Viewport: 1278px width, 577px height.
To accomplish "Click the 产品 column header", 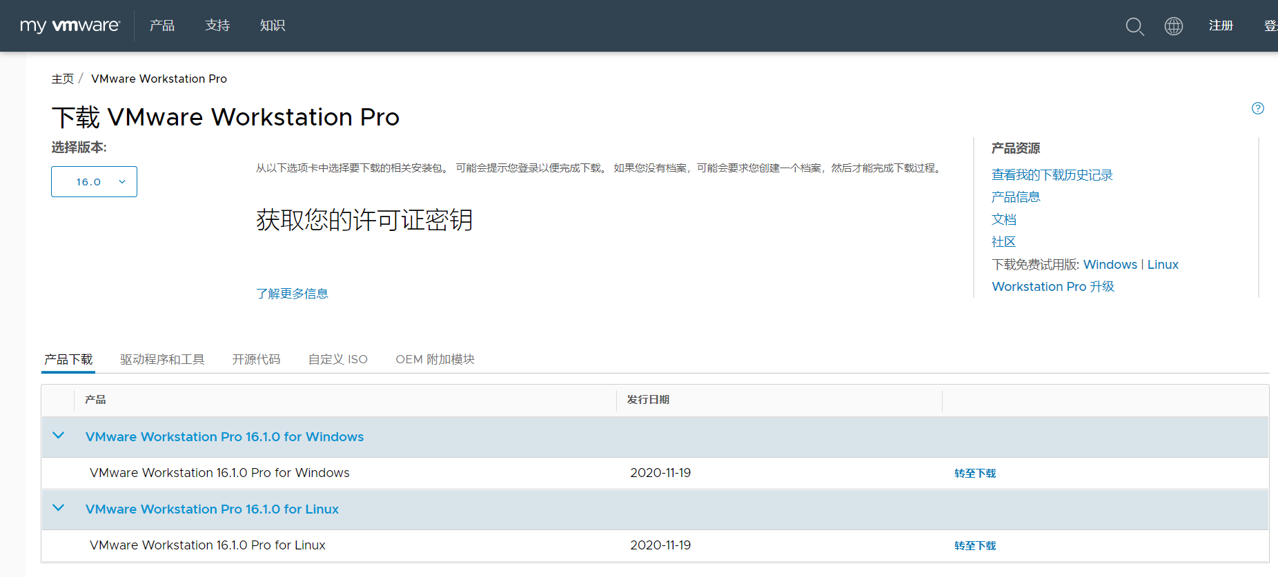I will [95, 400].
